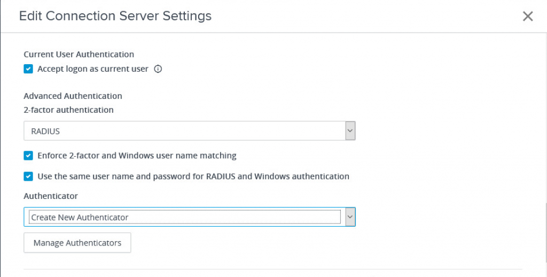Screen dimensions: 547x277
Task: Click the 2-factor authentication field label
Action: tap(69, 110)
